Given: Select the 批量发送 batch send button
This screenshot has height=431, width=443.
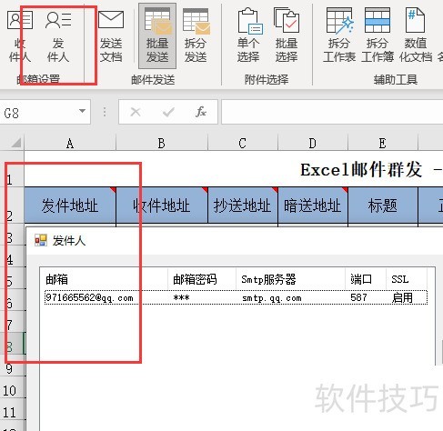Looking at the screenshot, I should coord(157,35).
